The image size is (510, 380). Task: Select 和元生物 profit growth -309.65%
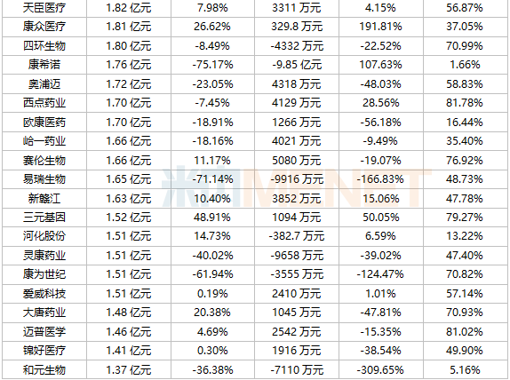coord(380,370)
